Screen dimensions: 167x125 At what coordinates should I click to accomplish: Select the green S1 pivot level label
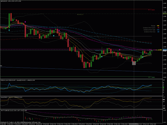tap(152, 77)
